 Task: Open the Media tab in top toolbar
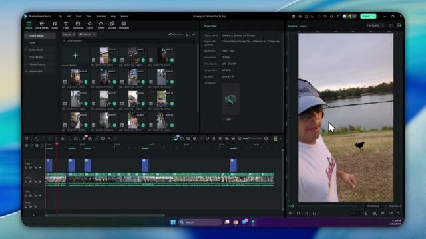pyautogui.click(x=29, y=25)
